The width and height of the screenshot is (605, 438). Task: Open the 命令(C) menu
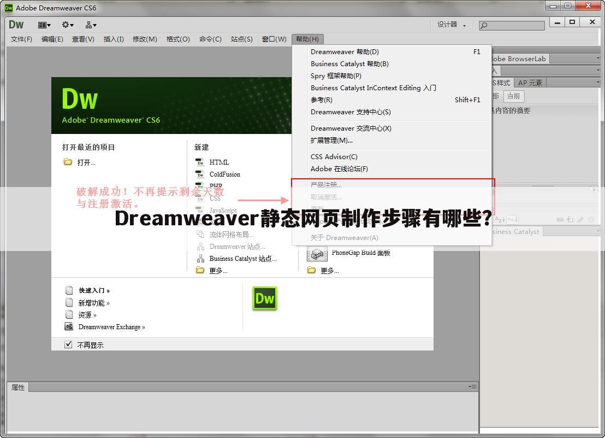click(210, 39)
